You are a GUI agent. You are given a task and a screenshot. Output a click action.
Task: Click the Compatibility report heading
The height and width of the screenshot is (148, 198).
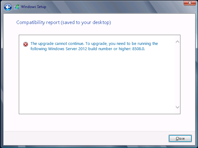pyautogui.click(x=64, y=22)
